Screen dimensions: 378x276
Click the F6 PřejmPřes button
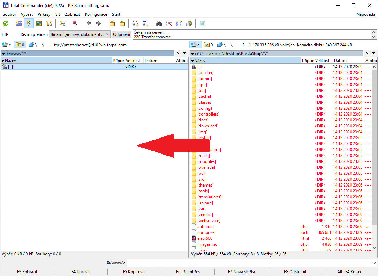(188, 272)
